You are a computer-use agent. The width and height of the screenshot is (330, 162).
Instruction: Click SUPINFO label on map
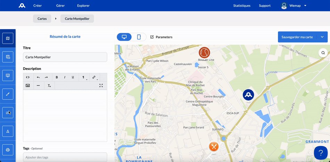point(217,129)
